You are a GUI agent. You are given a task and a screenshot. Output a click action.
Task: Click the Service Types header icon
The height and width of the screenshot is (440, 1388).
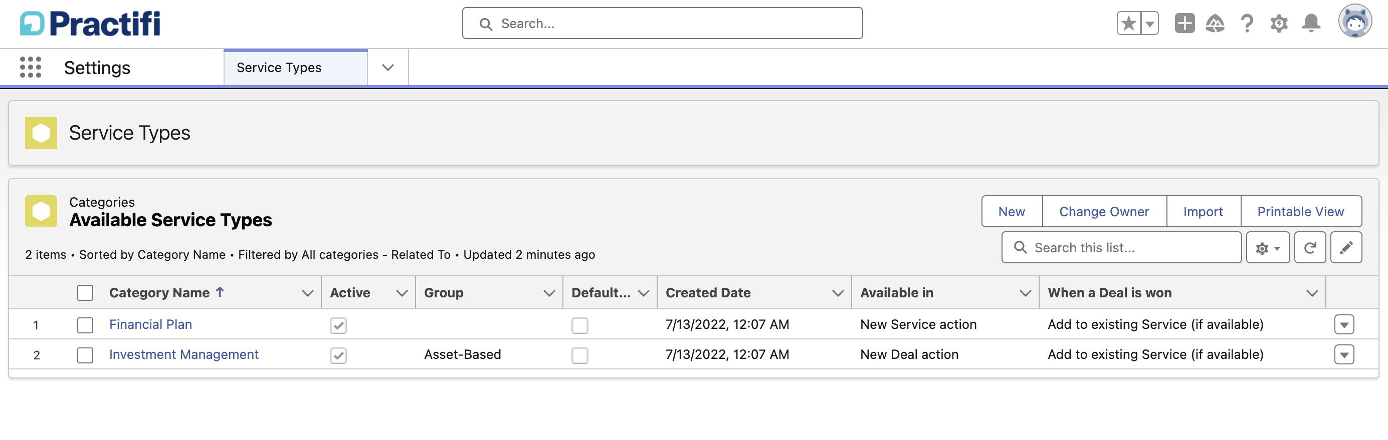41,133
